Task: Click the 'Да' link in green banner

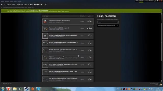Action: [x=40, y=10]
